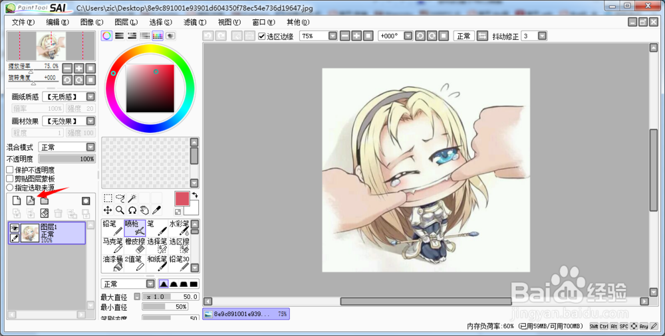Image resolution: width=665 pixels, height=336 pixels.
Task: Choose the 马克笔 marker brush
Action: [113, 246]
